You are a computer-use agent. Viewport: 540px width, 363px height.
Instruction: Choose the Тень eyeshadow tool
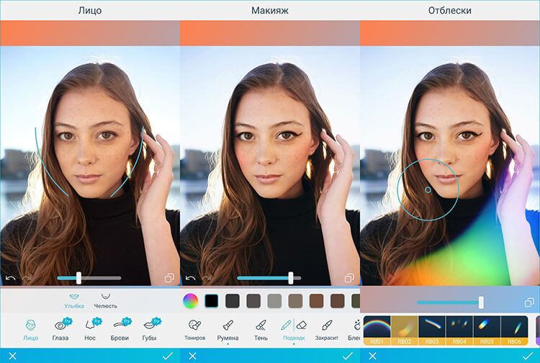point(261,328)
